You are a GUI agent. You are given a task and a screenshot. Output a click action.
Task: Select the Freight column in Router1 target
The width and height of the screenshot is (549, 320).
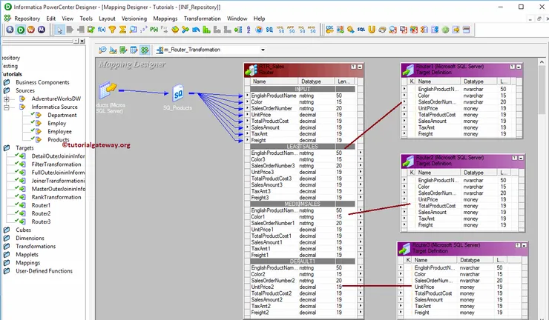pyautogui.click(x=425, y=134)
